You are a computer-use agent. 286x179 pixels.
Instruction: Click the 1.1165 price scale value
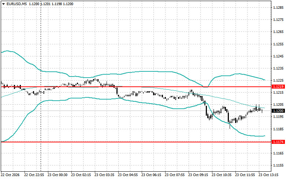pos(278,153)
